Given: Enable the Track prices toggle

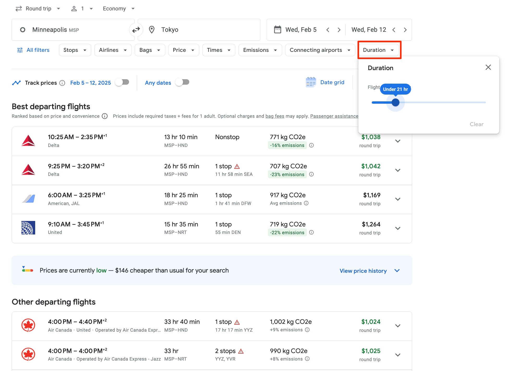Looking at the screenshot, I should [122, 82].
